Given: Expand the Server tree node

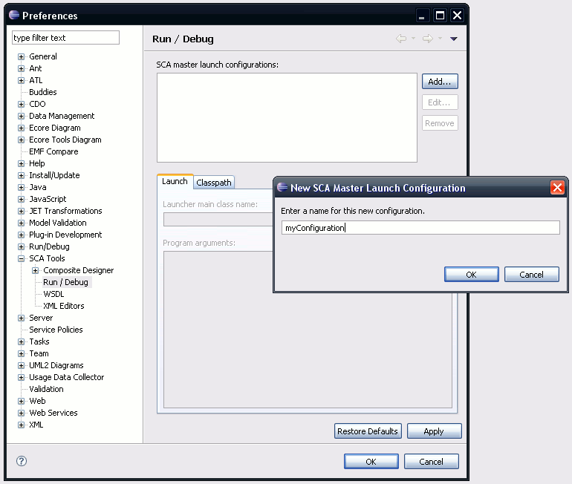Looking at the screenshot, I should pos(21,318).
